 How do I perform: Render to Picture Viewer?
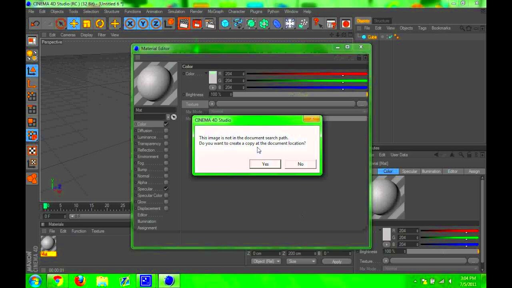[197, 24]
